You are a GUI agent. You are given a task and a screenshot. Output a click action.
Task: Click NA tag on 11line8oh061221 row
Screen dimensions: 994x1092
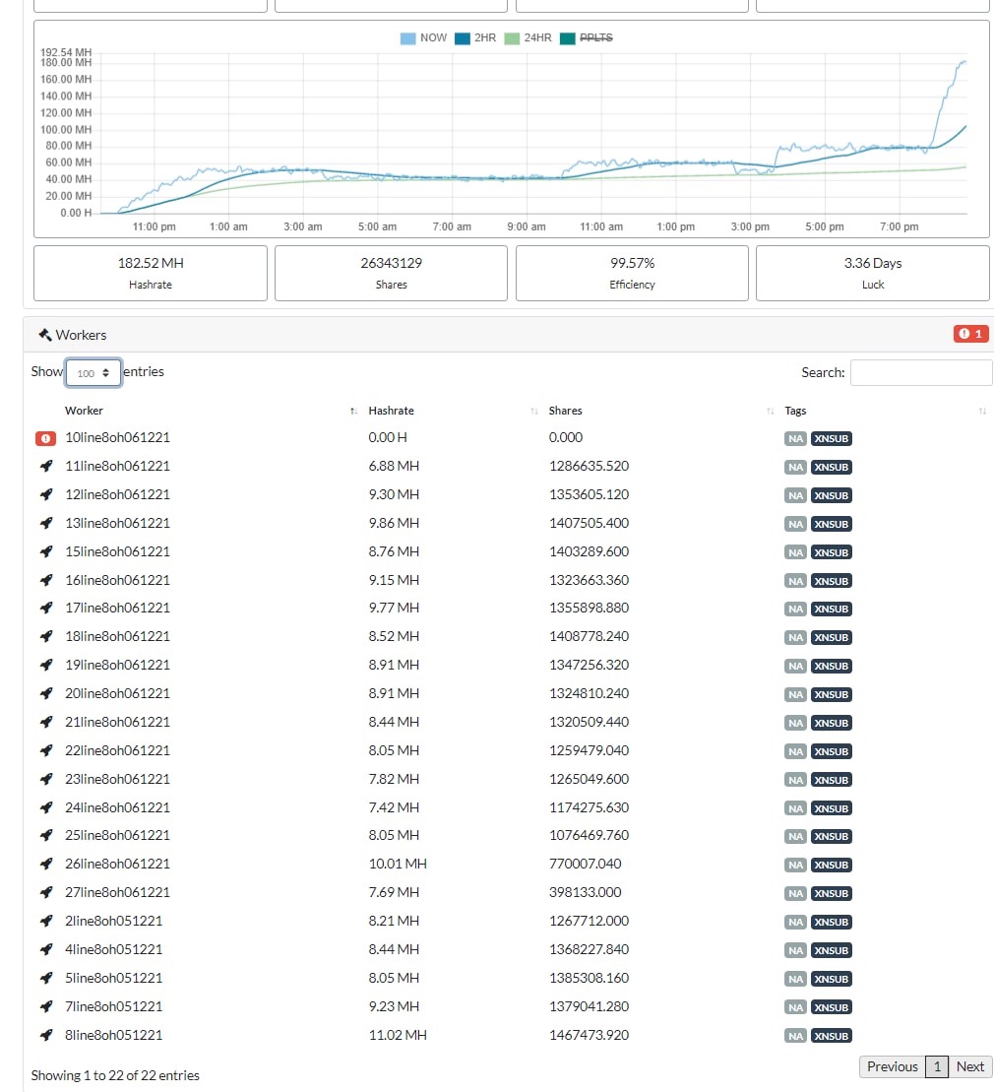(x=795, y=468)
